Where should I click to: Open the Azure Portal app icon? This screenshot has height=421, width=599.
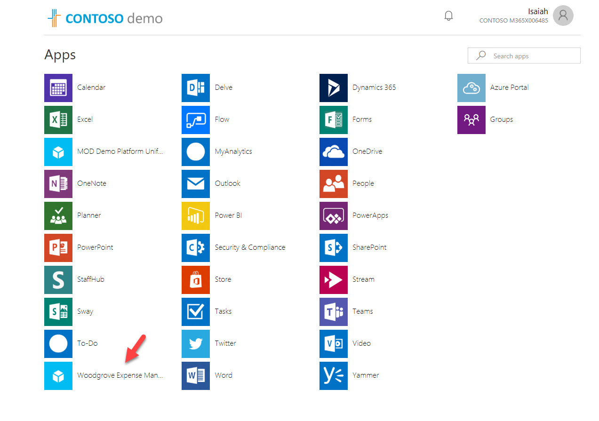pyautogui.click(x=471, y=87)
